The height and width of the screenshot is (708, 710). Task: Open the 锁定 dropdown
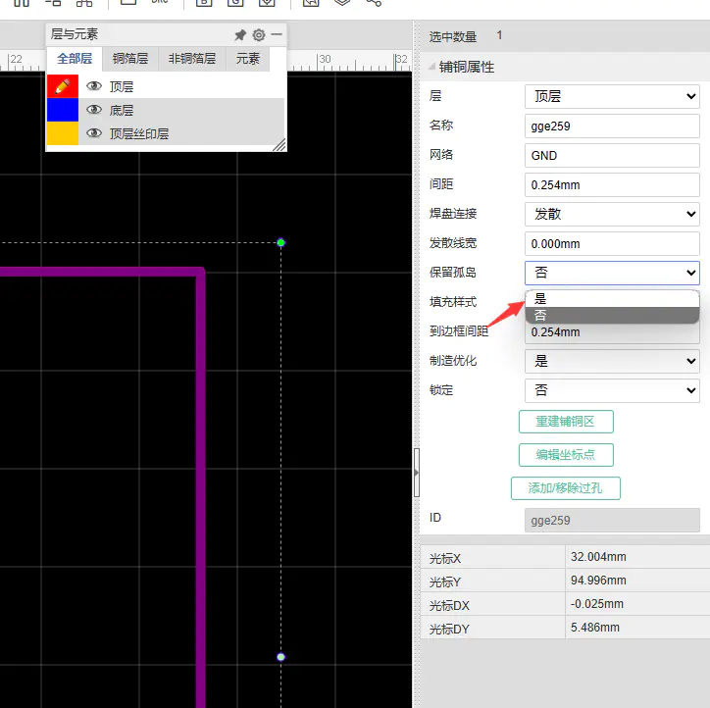(612, 390)
